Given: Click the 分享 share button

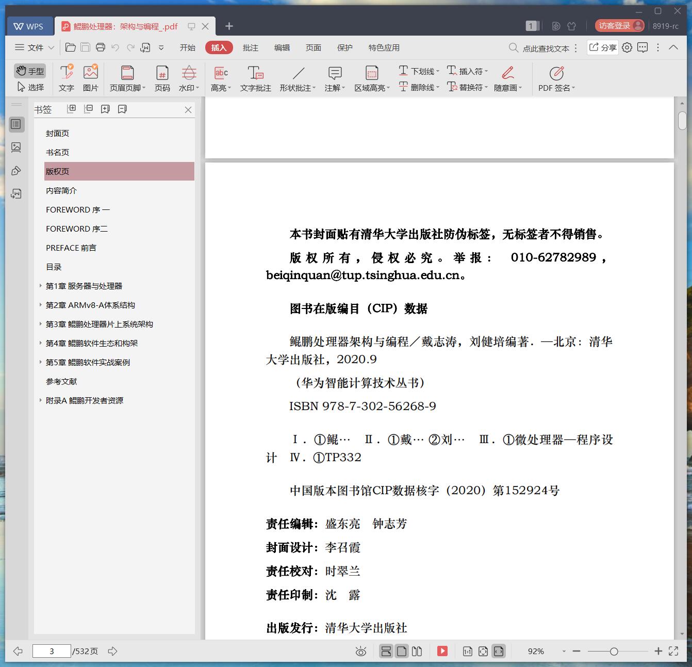Looking at the screenshot, I should (603, 47).
